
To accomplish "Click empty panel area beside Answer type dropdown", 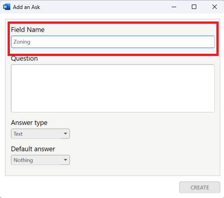I will tap(142, 133).
